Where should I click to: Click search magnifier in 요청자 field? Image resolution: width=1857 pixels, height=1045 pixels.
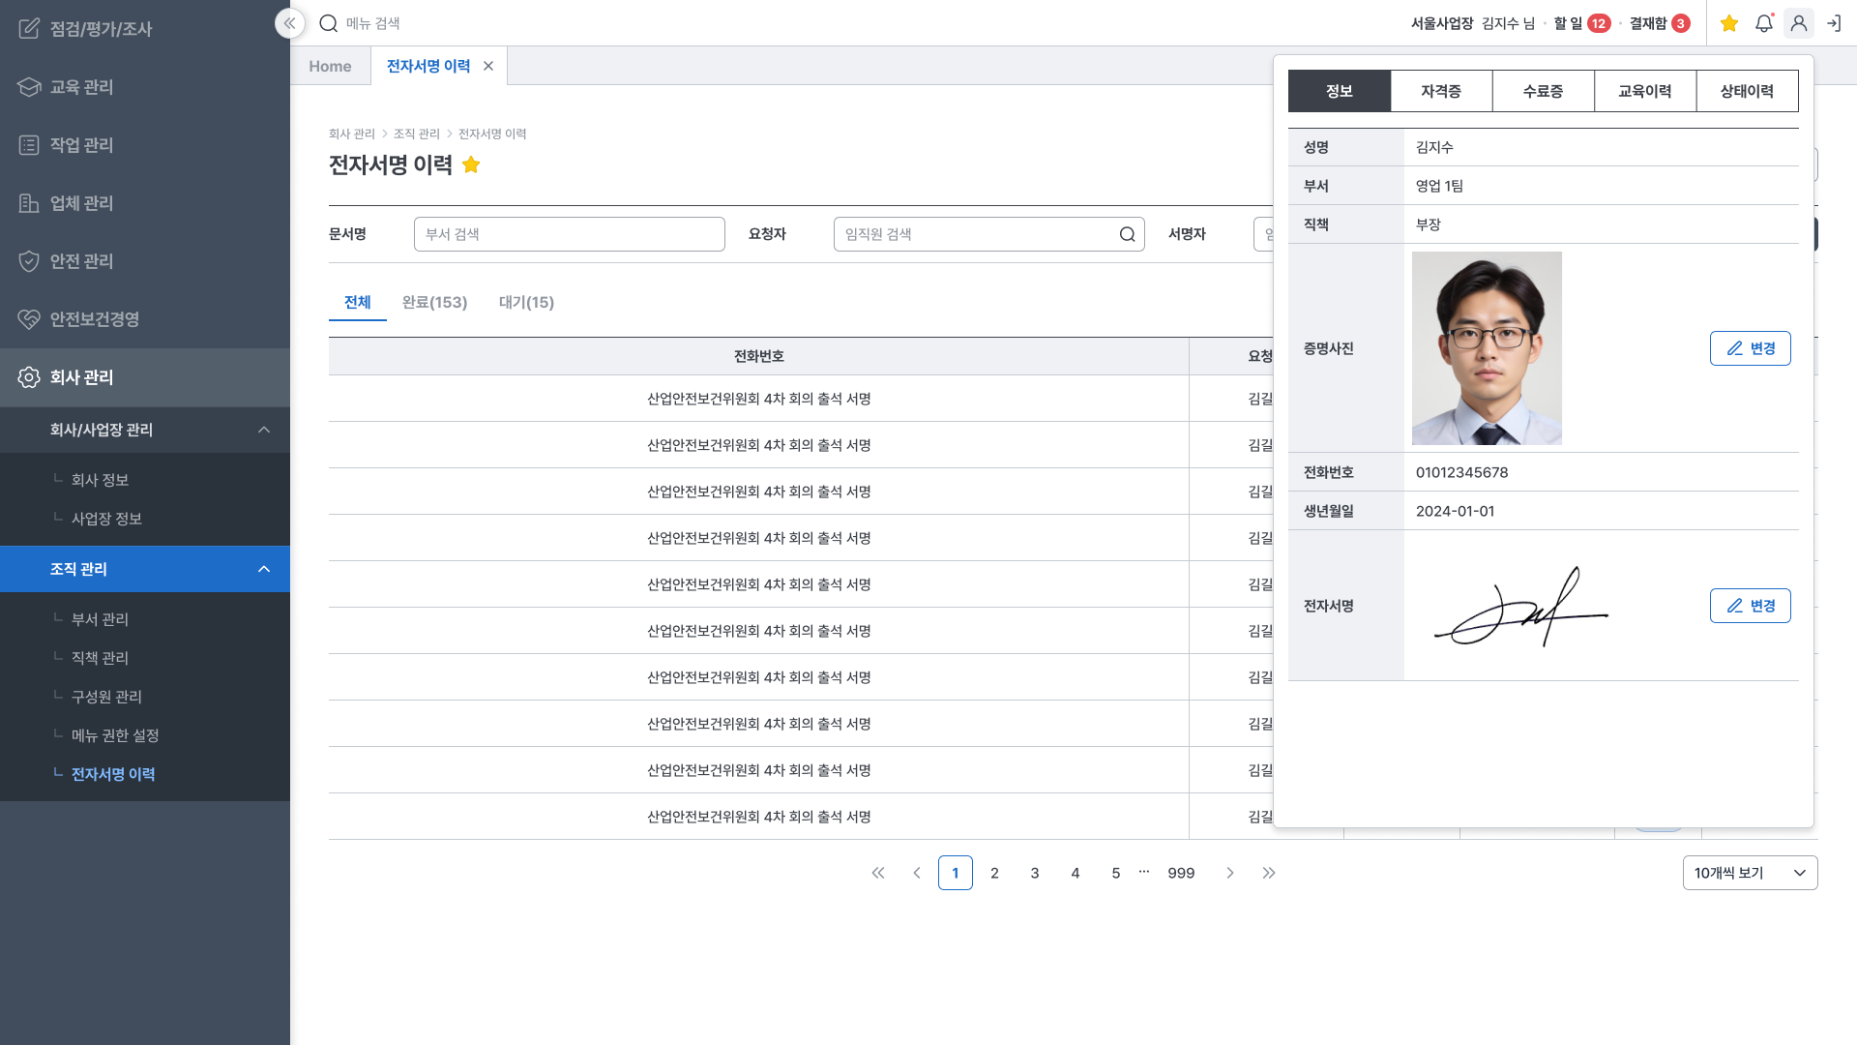pyautogui.click(x=1127, y=234)
